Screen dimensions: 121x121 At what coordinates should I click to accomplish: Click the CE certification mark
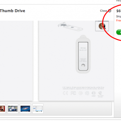pos(65,93)
